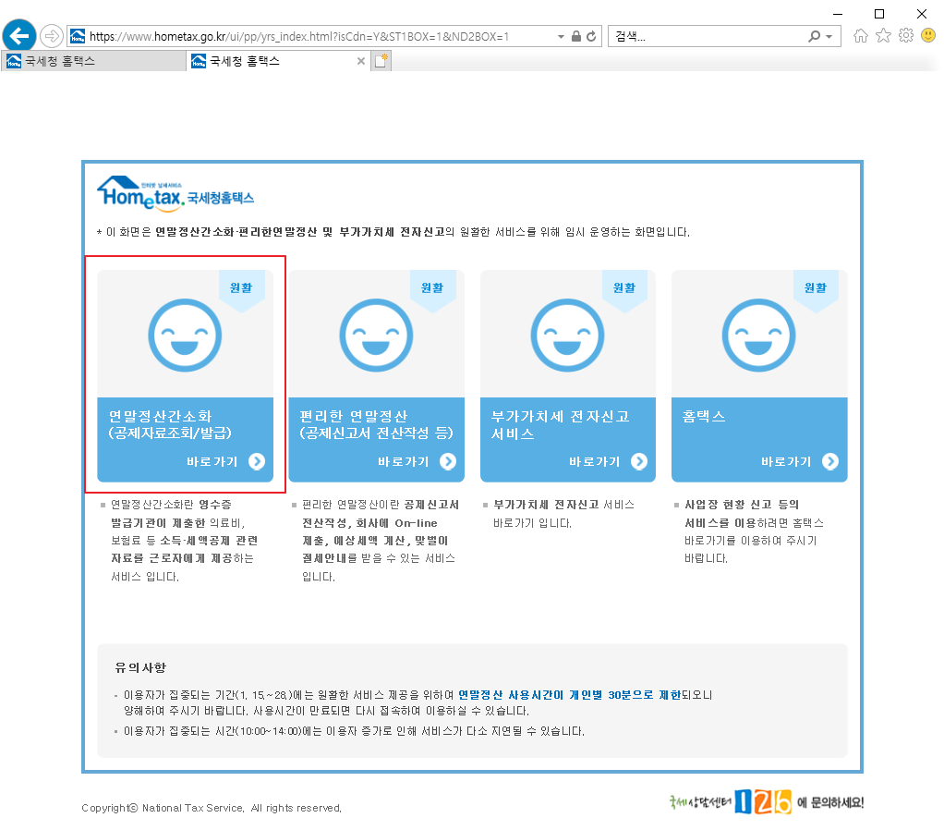Open a new tab with the new-tab button
This screenshot has height=830, width=944.
pos(381,61)
